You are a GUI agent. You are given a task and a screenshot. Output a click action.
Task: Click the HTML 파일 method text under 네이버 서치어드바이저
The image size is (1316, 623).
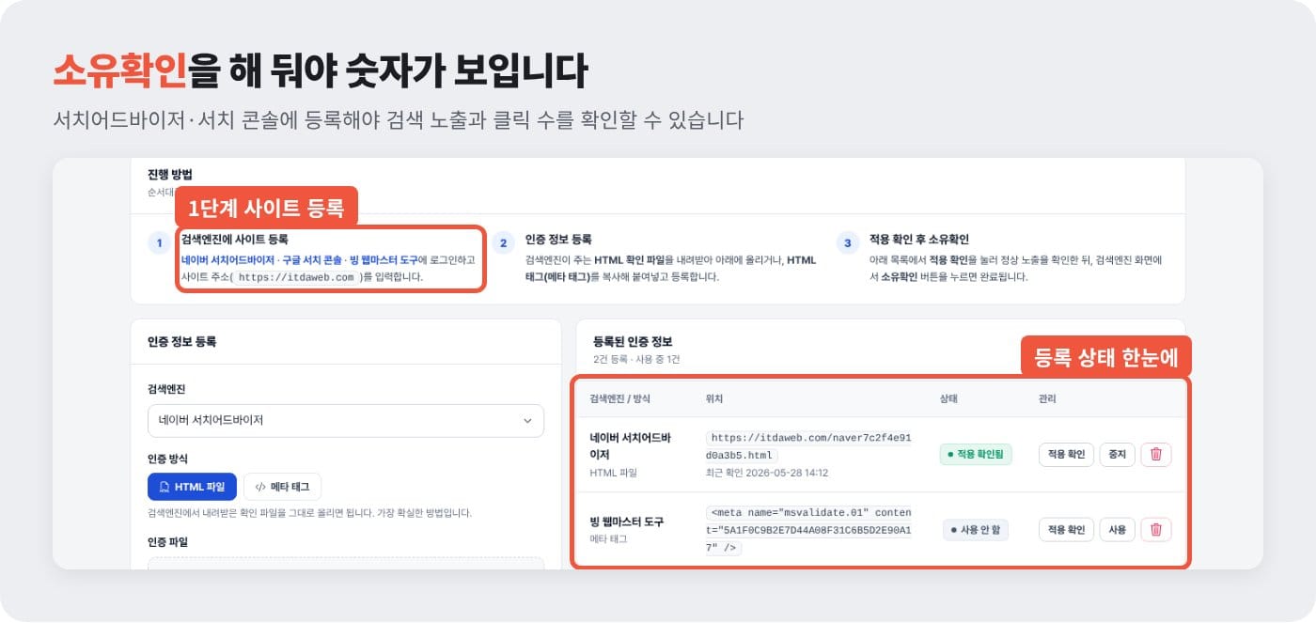click(613, 473)
